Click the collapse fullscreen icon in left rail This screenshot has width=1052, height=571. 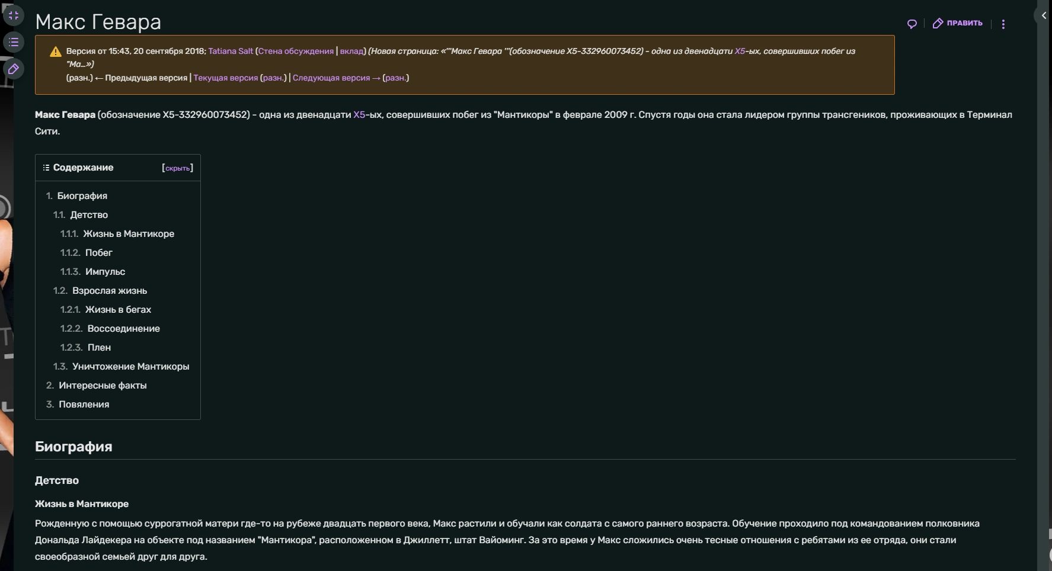click(14, 15)
